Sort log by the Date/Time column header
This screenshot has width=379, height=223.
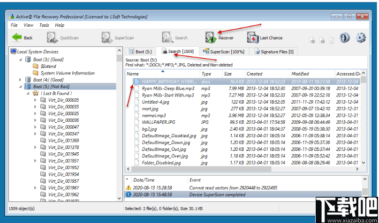click(159, 180)
